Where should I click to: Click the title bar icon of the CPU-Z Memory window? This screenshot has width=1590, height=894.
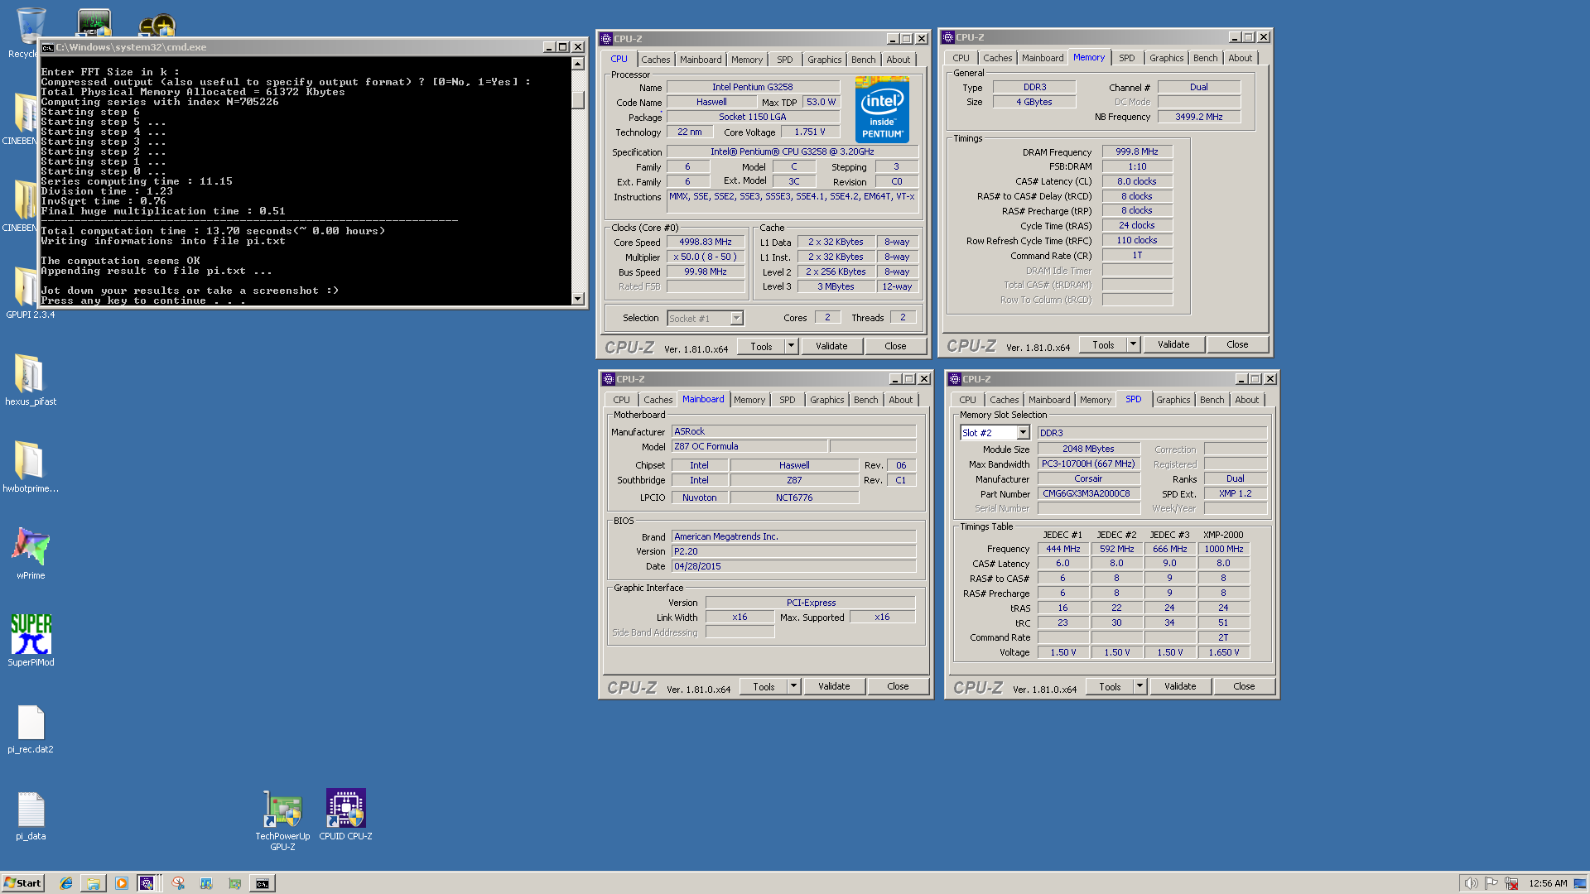click(948, 37)
